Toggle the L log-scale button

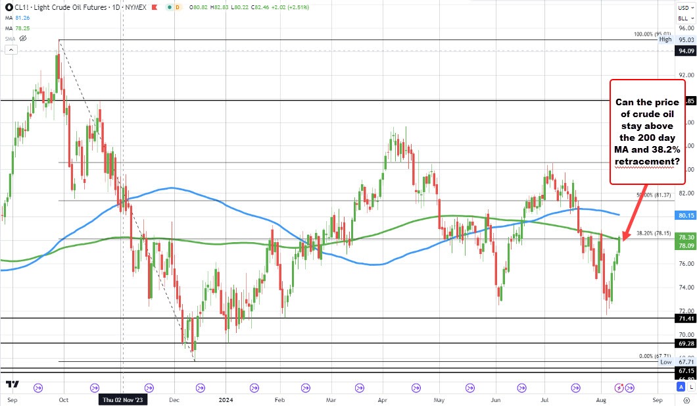point(692,387)
